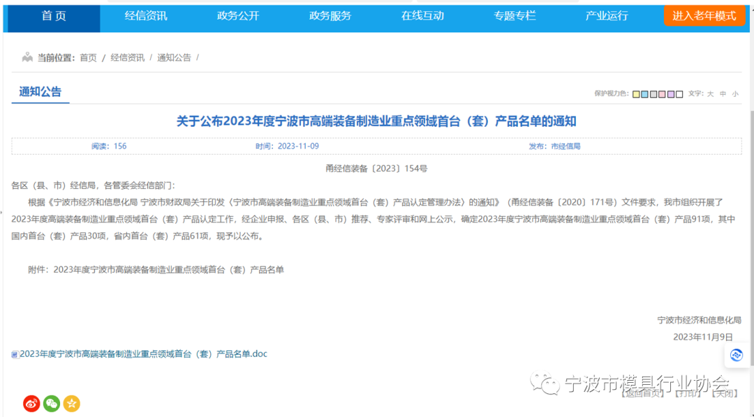This screenshot has width=754, height=417.
Task: Switch to the 首页 tab
Action: [x=52, y=15]
